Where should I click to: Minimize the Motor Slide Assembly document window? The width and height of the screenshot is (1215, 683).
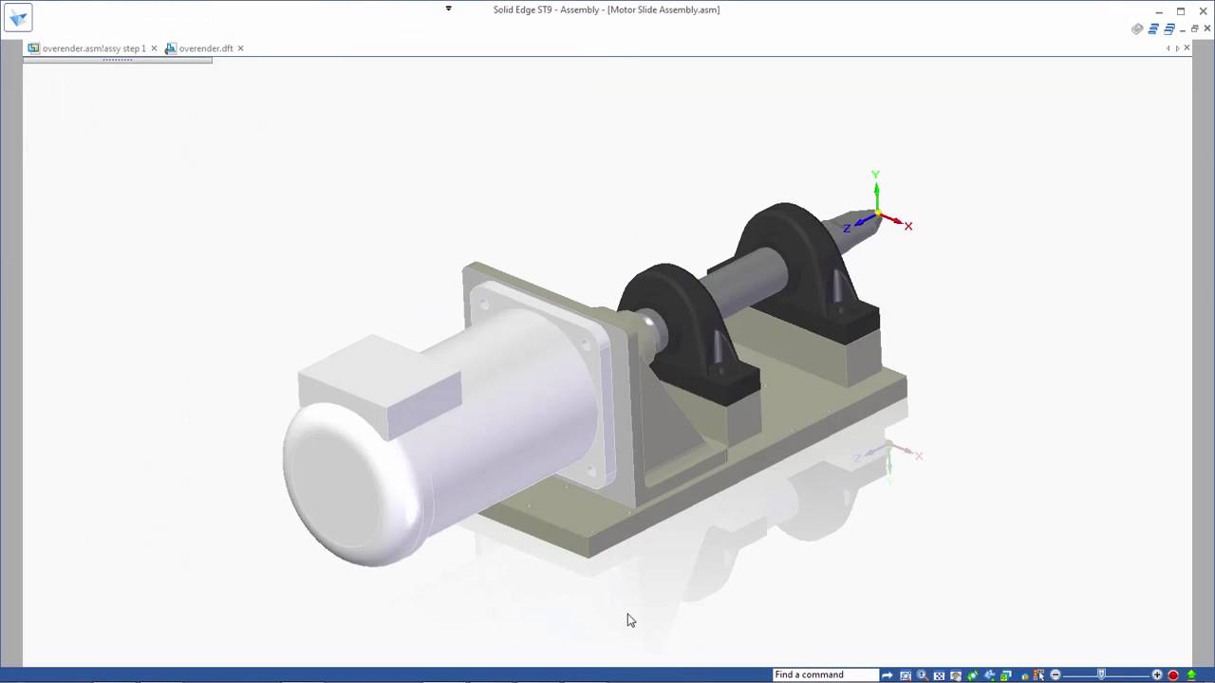(1183, 29)
